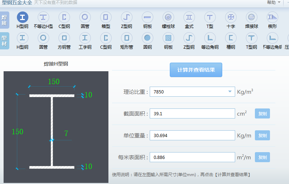Select rolled 圆管 icon in 型材 row
The image size is (289, 184).
point(43,38)
